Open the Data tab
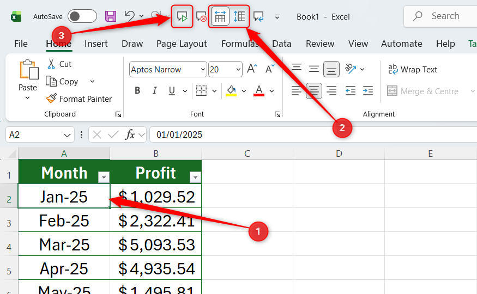 [282, 44]
